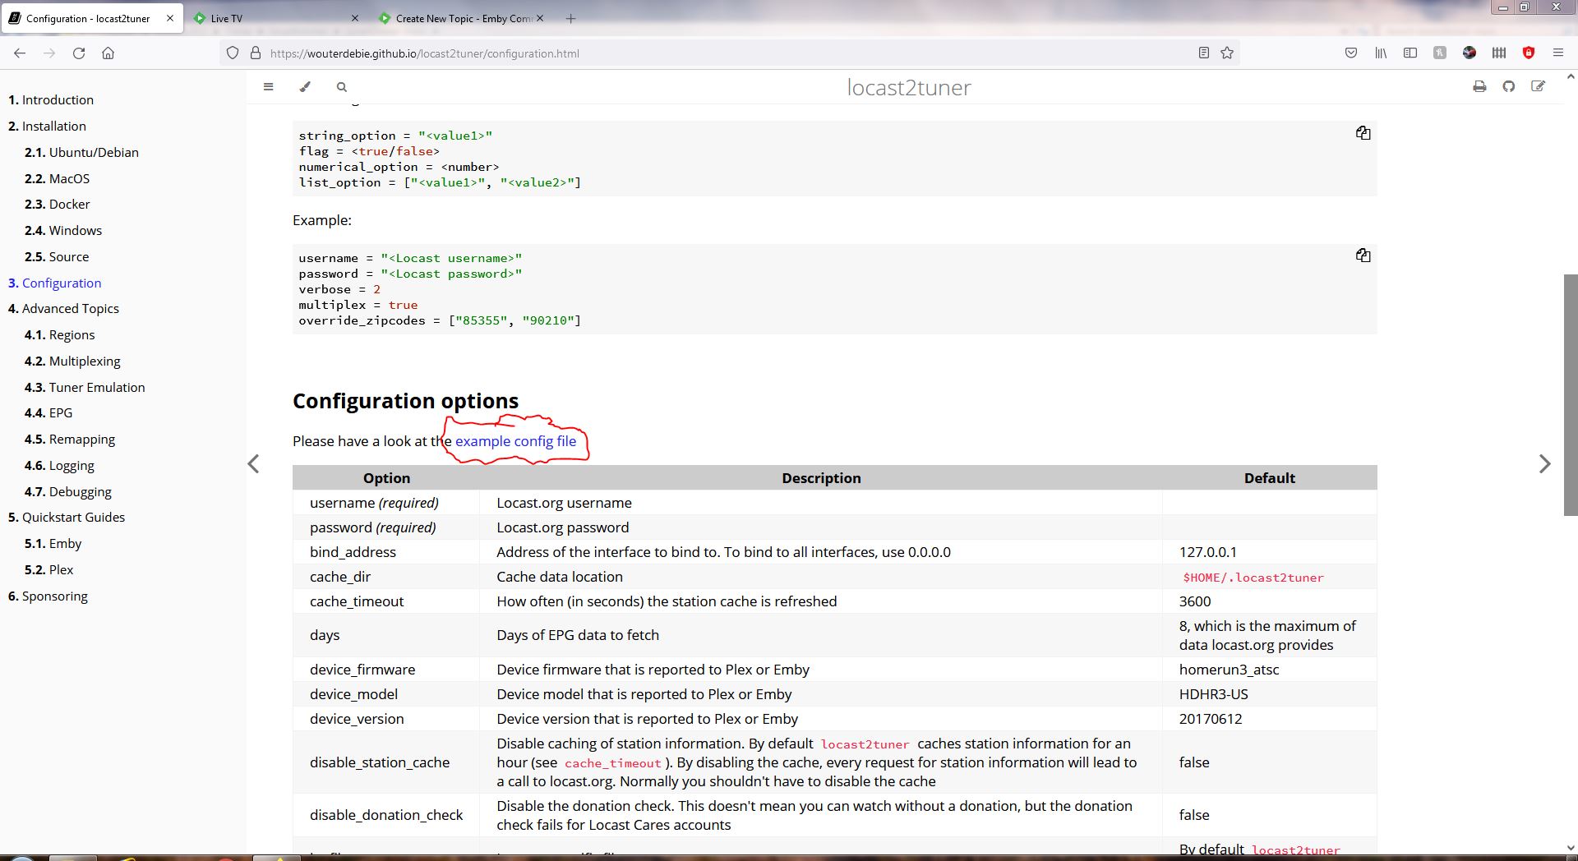
Task: Close the Create New Topic tab
Action: coord(540,18)
